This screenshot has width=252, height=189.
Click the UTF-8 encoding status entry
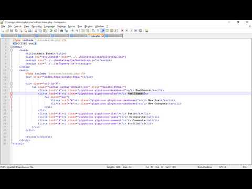(x=223, y=167)
